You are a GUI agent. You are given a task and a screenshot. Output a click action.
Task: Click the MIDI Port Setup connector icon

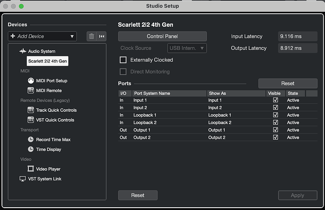31,81
